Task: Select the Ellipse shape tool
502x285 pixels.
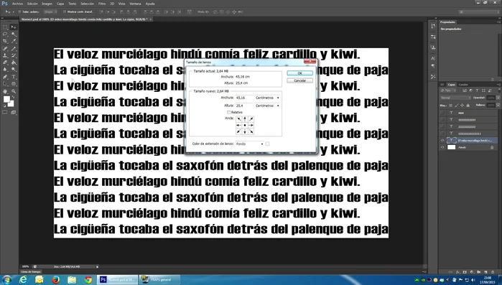Action: tap(14, 84)
